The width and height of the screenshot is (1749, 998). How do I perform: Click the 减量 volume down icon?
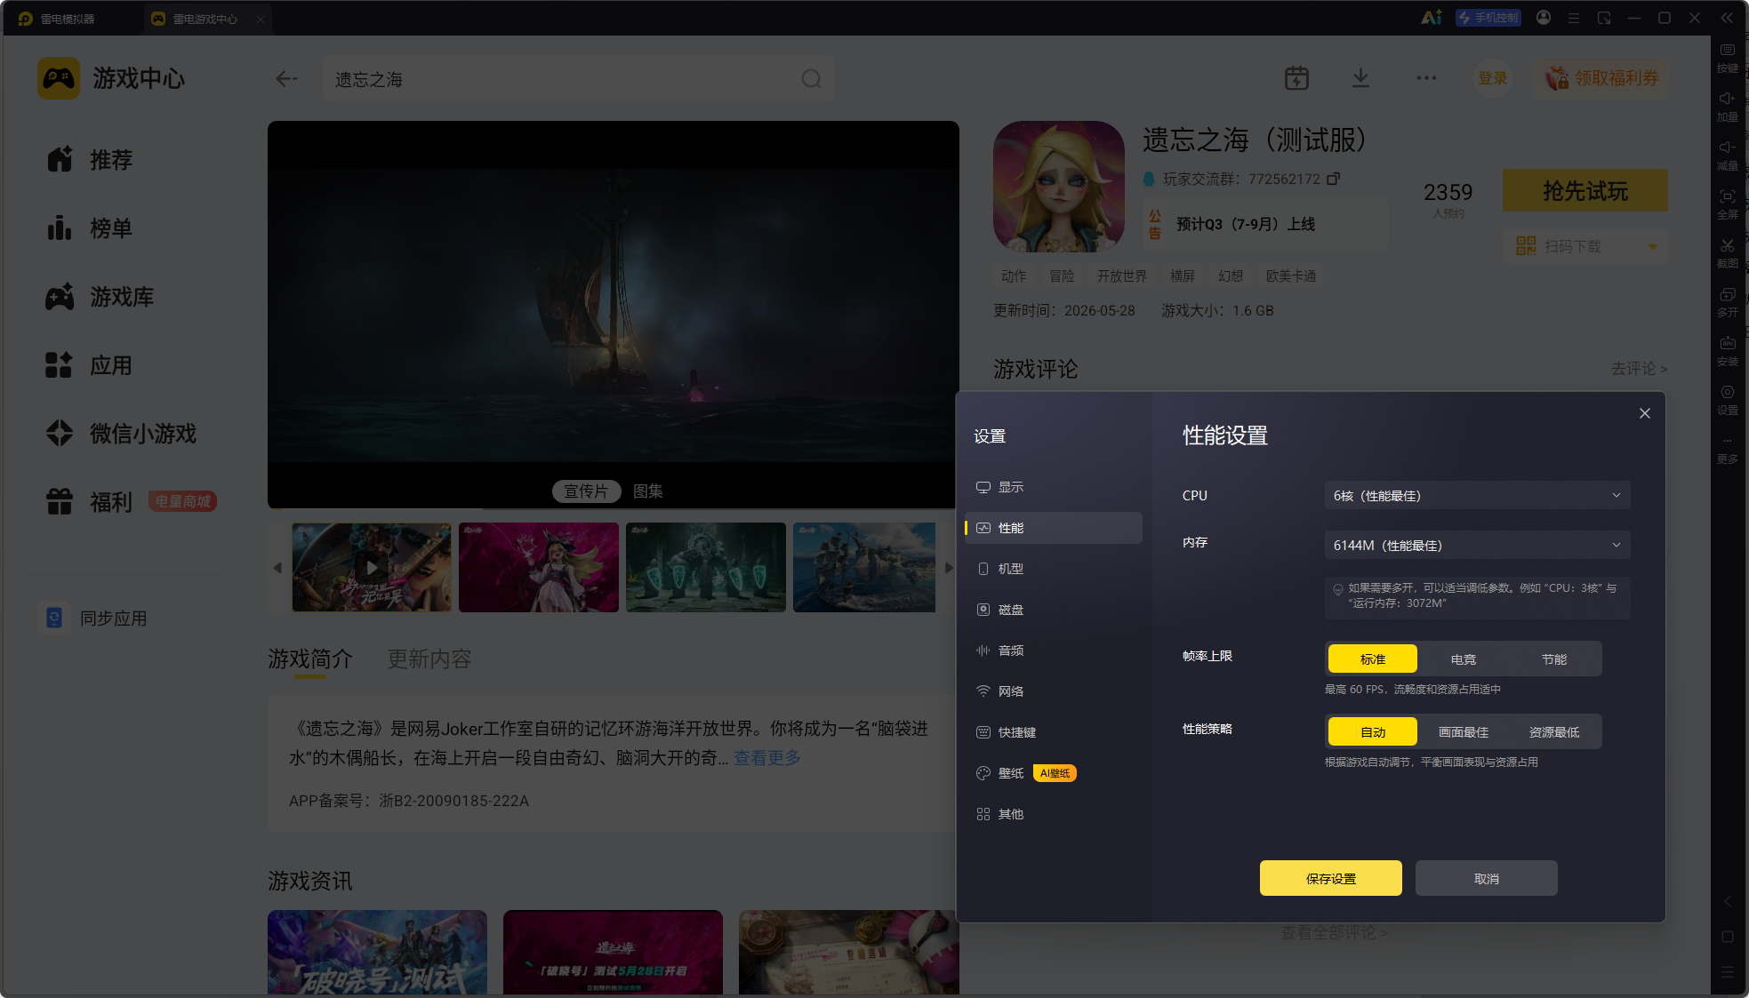click(x=1727, y=156)
